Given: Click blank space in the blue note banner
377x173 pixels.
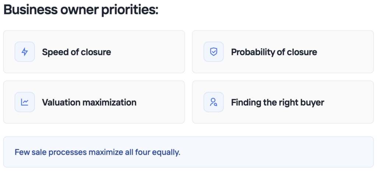Looking at the screenshot, I should click(x=276, y=152).
